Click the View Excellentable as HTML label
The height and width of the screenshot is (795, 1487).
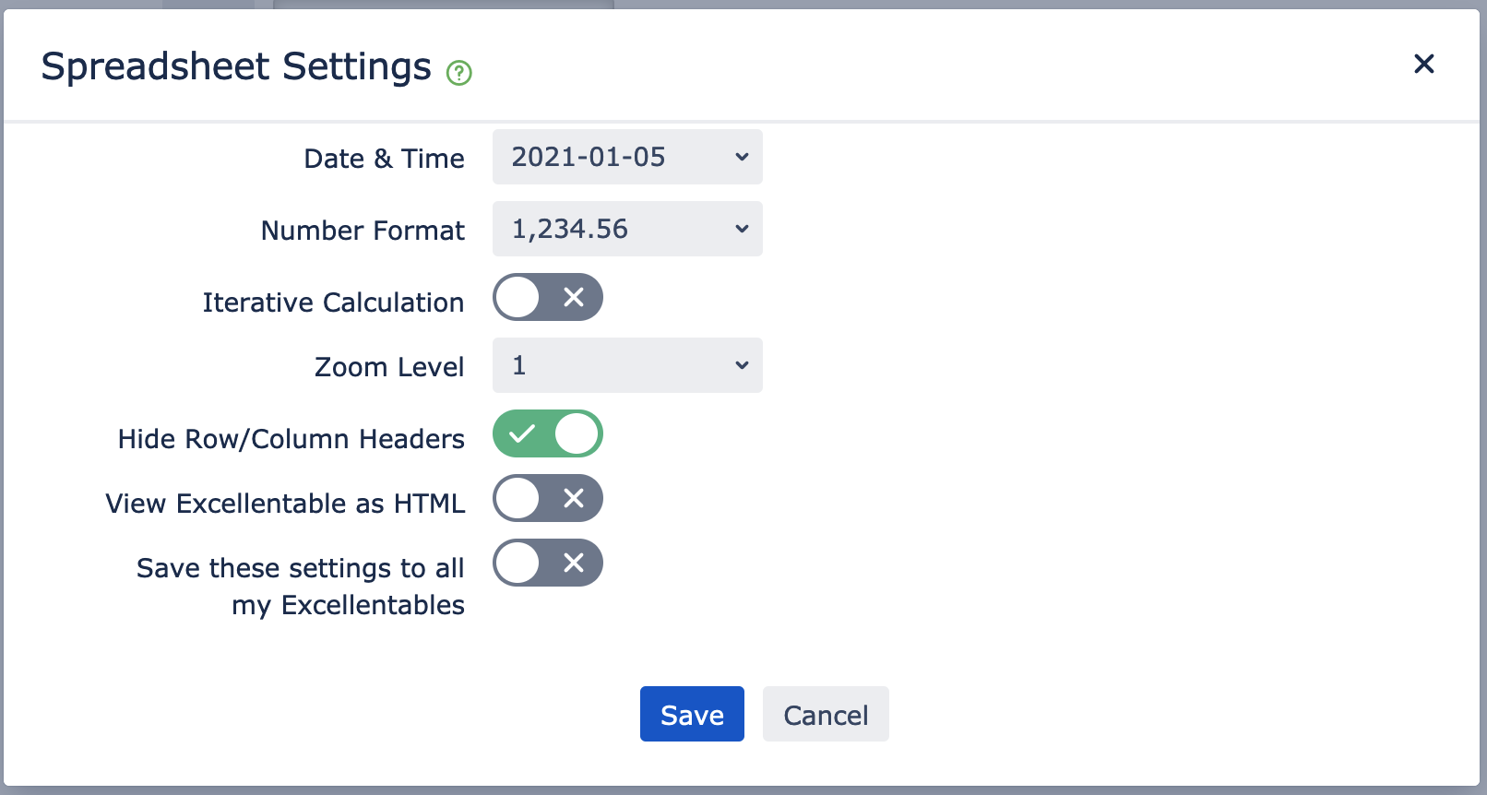[x=285, y=504]
